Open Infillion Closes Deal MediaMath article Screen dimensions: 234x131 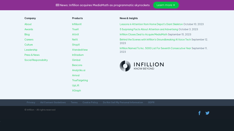(x=143, y=34)
